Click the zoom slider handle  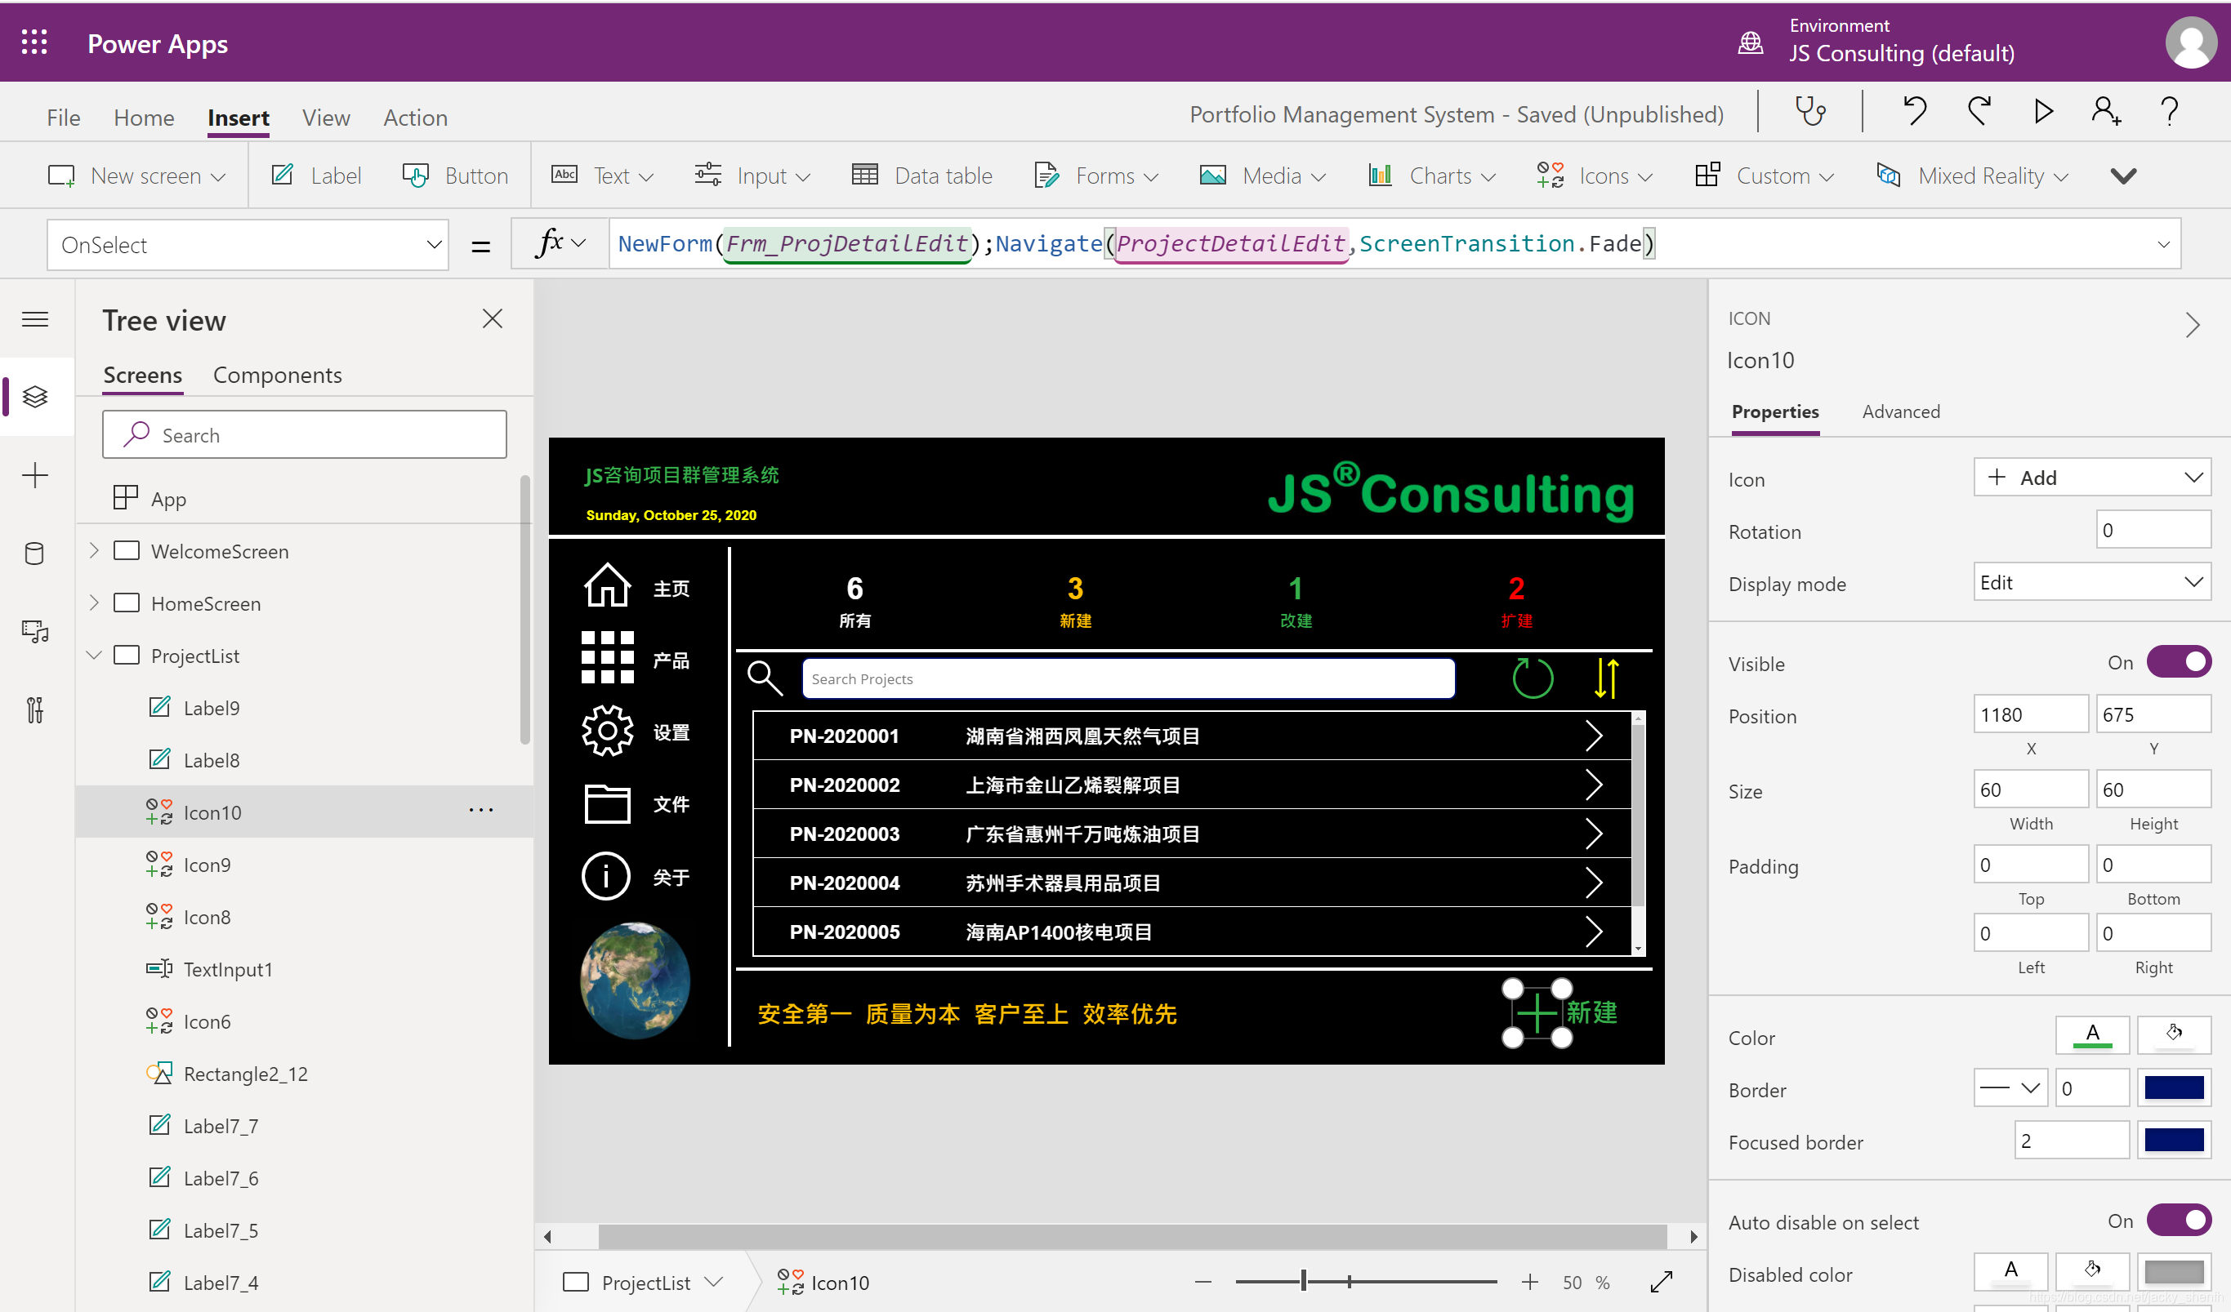[x=1303, y=1281]
